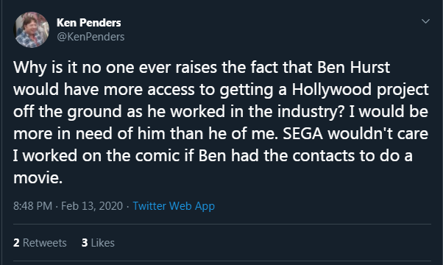Open Ken Penders' profile avatar picture
Screen dimensions: 443x265
pyautogui.click(x=32, y=29)
